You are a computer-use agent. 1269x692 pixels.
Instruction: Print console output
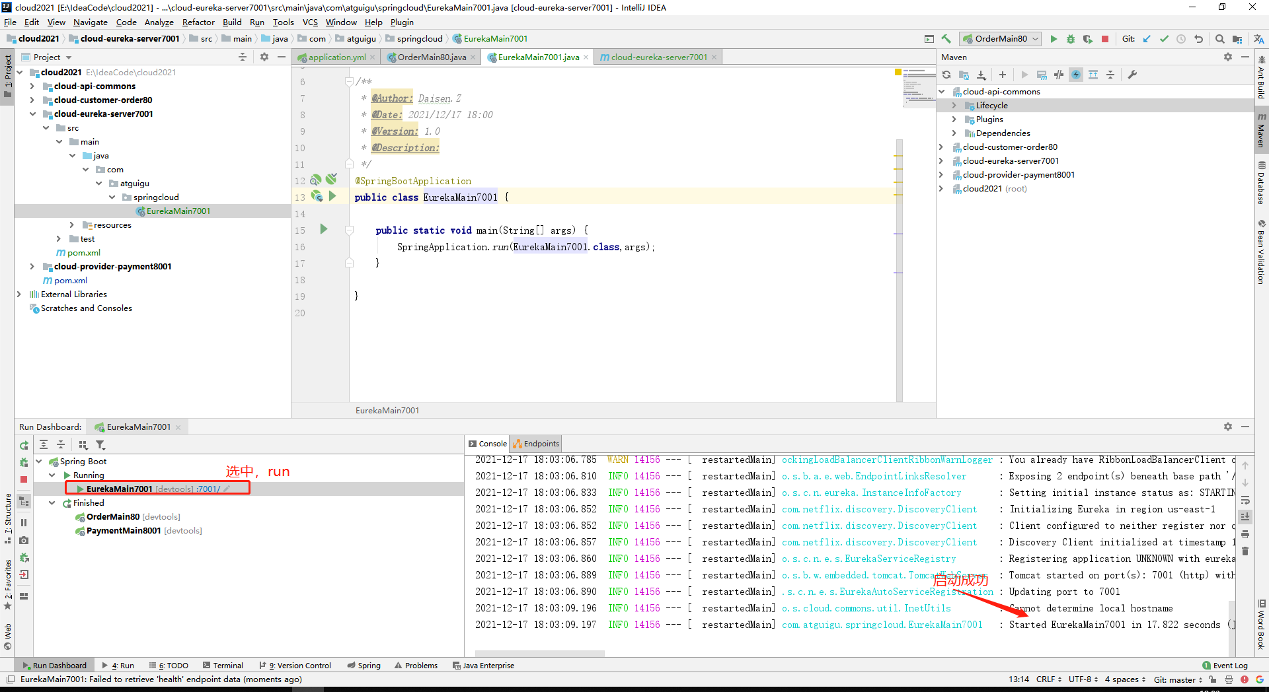click(x=1245, y=534)
